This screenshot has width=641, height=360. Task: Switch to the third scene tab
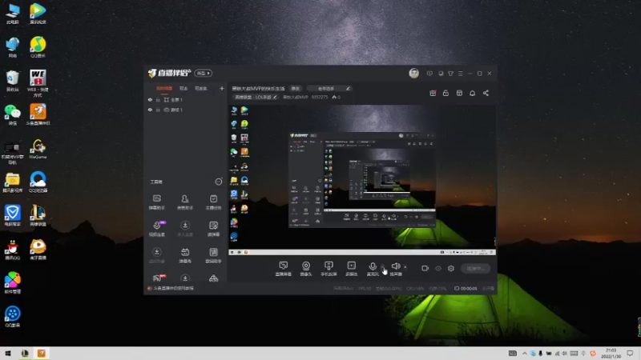(201, 88)
